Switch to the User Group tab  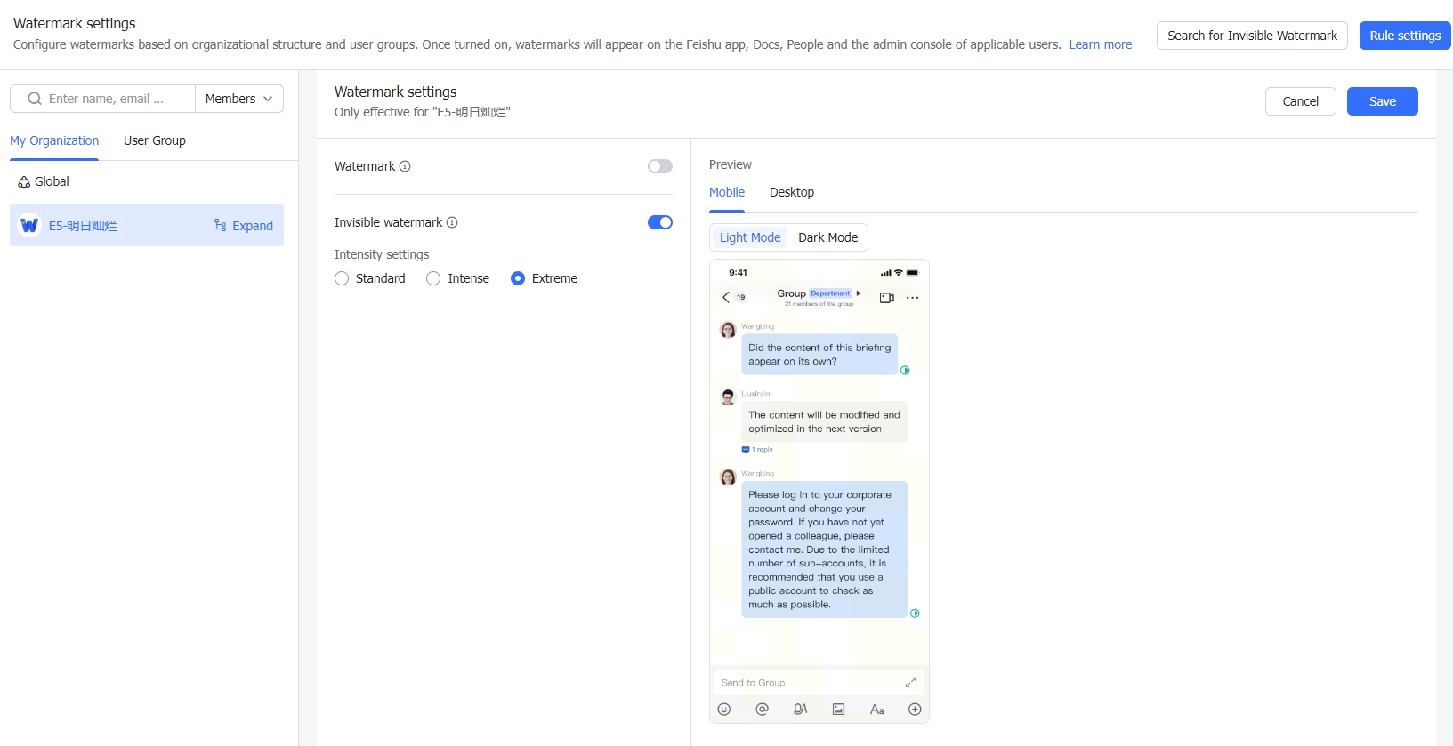[x=155, y=140]
